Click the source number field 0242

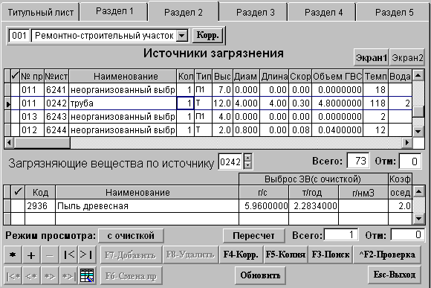pyautogui.click(x=230, y=161)
